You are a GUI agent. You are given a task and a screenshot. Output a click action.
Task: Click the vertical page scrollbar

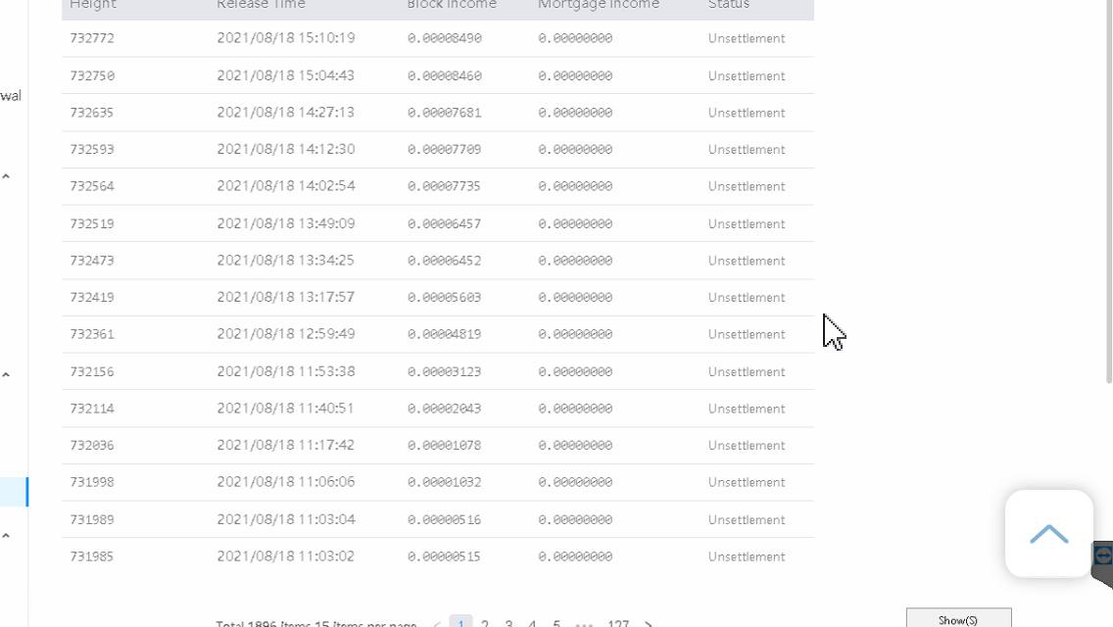click(x=1109, y=196)
